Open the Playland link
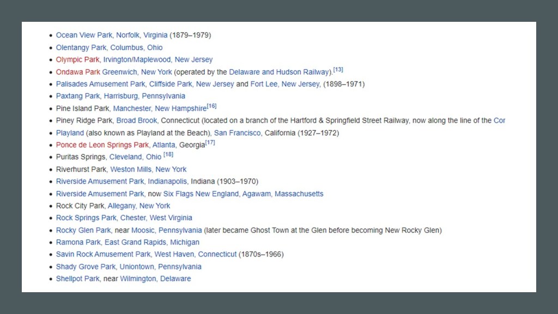558x314 pixels. pos(70,133)
